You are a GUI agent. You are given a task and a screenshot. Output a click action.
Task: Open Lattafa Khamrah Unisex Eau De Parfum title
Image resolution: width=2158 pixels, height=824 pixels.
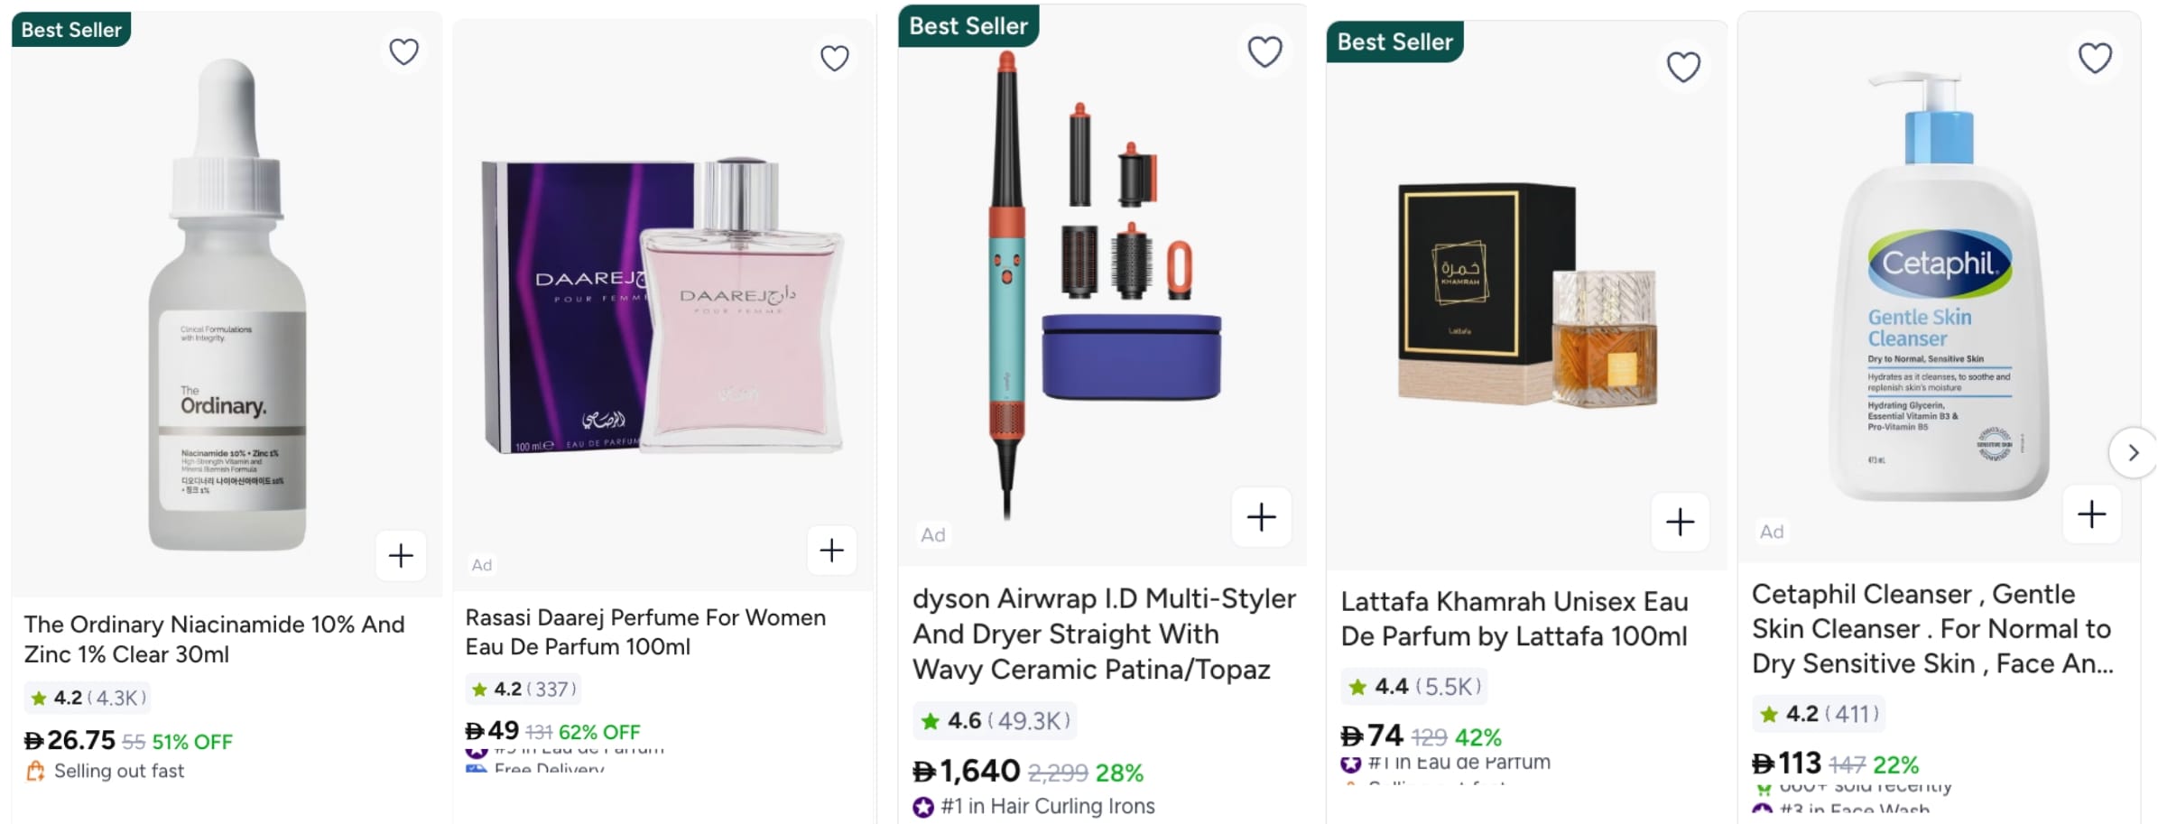coord(1514,619)
